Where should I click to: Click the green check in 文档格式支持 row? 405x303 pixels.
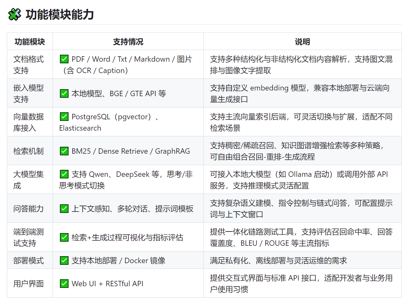pos(64,59)
